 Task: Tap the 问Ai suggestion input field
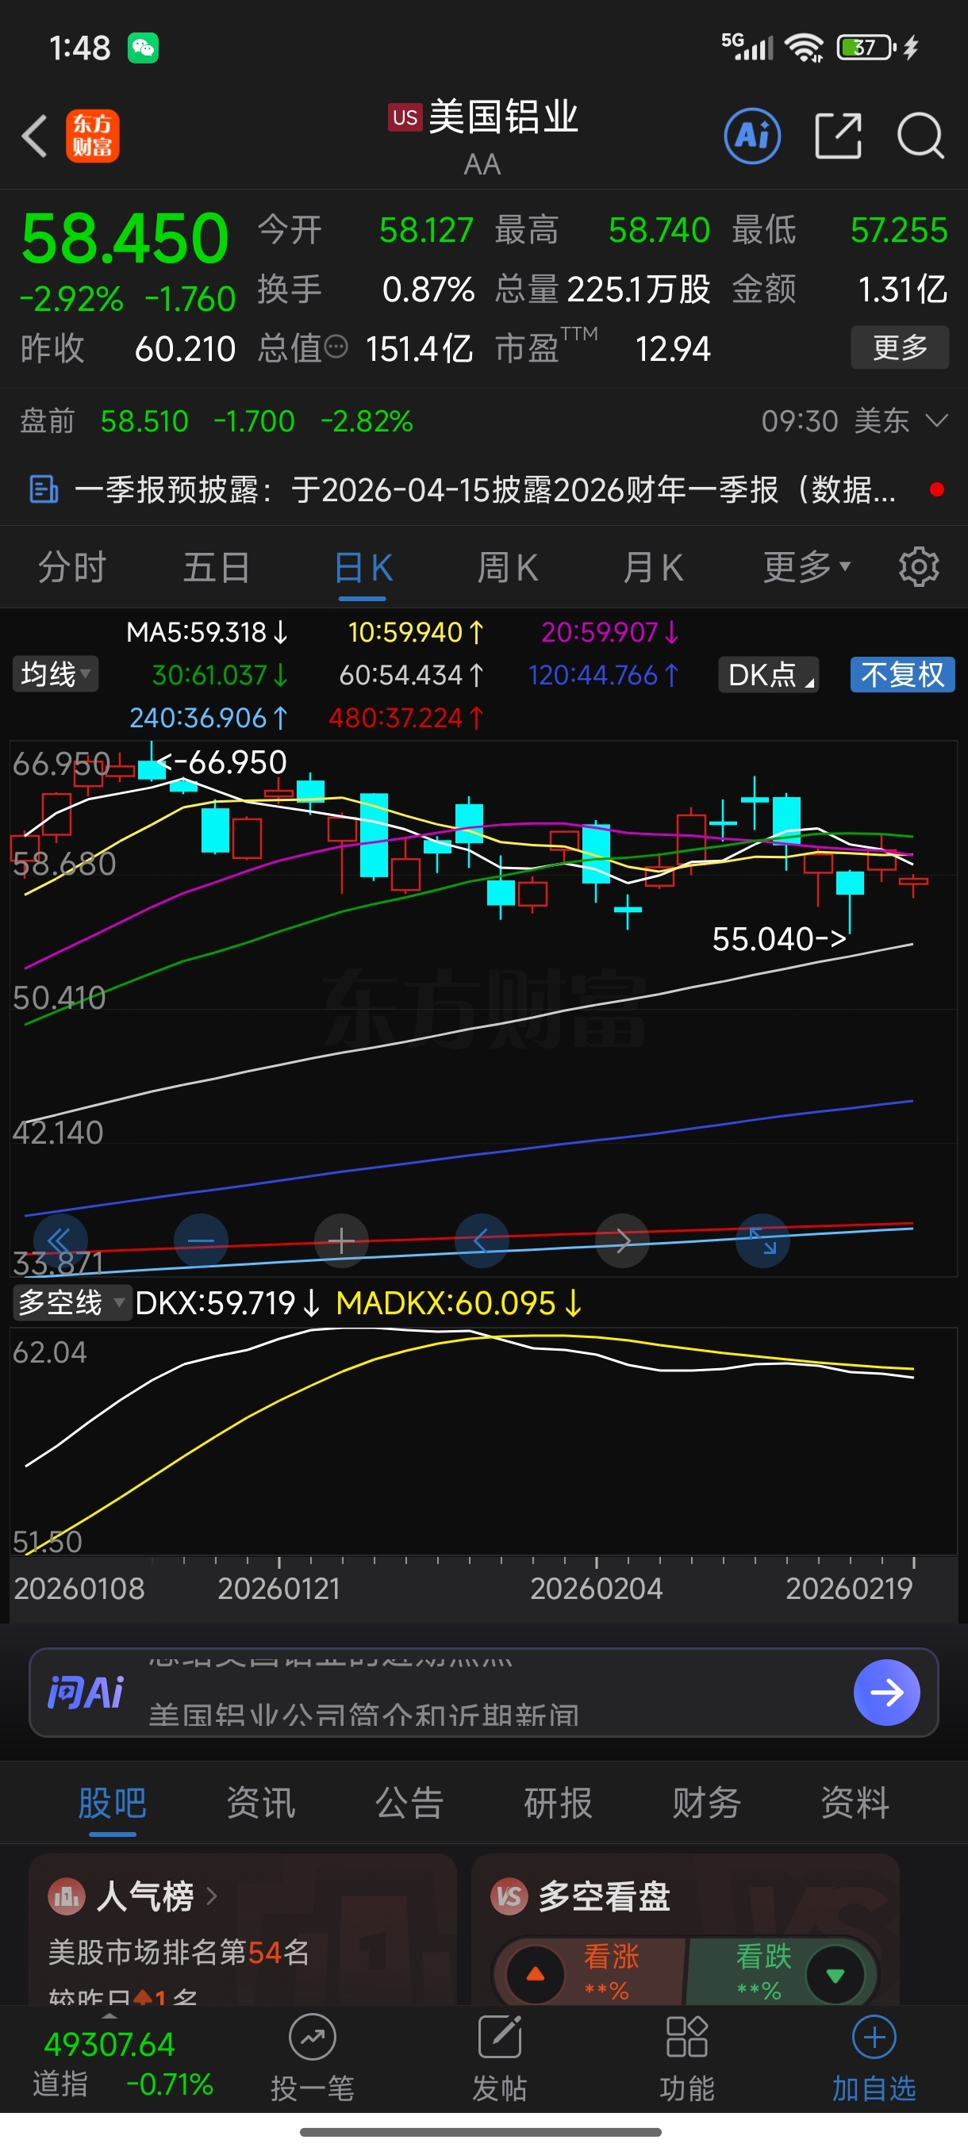click(483, 1693)
